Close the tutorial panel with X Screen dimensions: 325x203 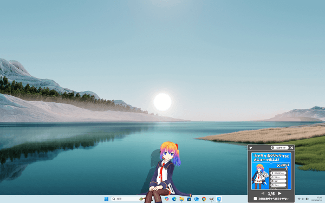point(292,148)
